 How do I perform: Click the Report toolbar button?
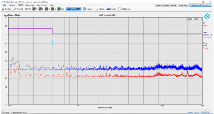[18, 9]
